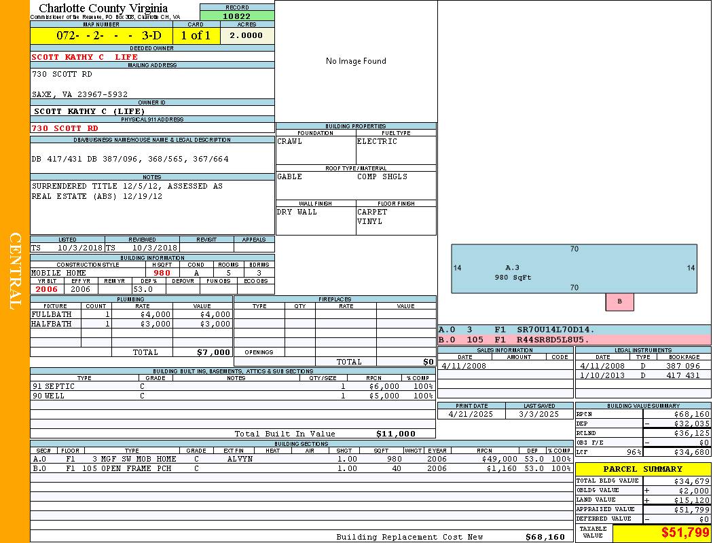Select the FULLBATH plumbing row
Image resolution: width=713 pixels, height=543 pixels.
coord(131,314)
